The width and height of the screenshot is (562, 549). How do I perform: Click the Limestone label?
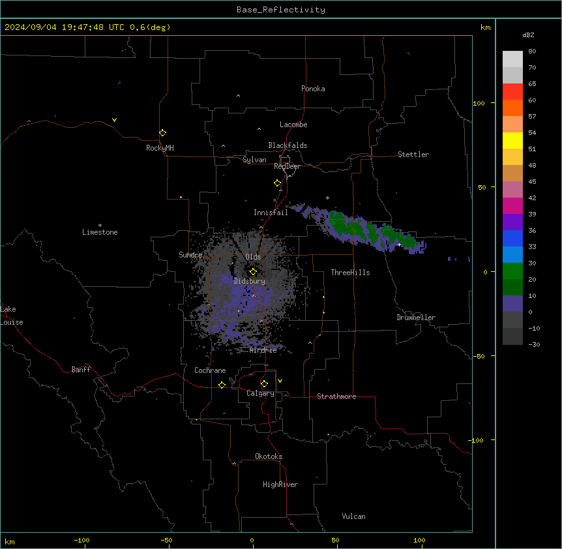(x=100, y=232)
